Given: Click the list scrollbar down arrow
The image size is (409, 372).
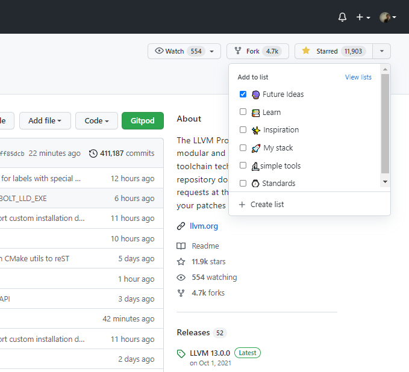Looking at the screenshot, I should tap(385, 182).
